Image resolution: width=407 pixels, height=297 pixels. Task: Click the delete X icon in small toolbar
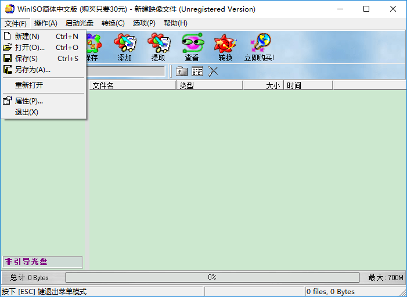[213, 71]
